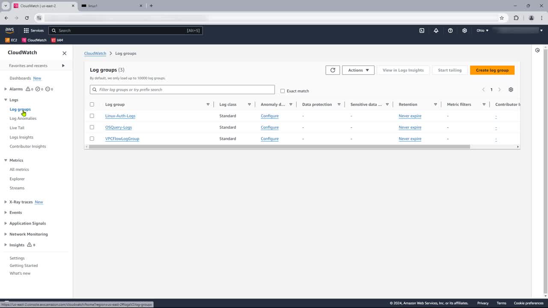Screen dimensions: 548x308
Task: Go to next page of log groups
Action: click(x=499, y=89)
